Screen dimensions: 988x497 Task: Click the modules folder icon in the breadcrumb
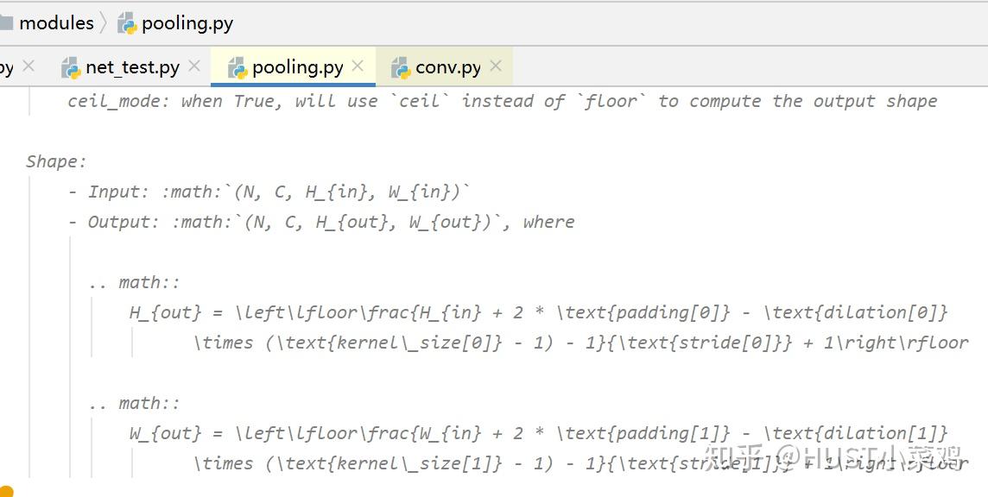(5, 23)
